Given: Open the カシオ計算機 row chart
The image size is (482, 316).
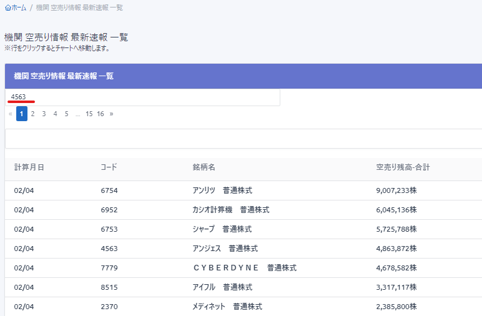Looking at the screenshot, I should pyautogui.click(x=230, y=210).
